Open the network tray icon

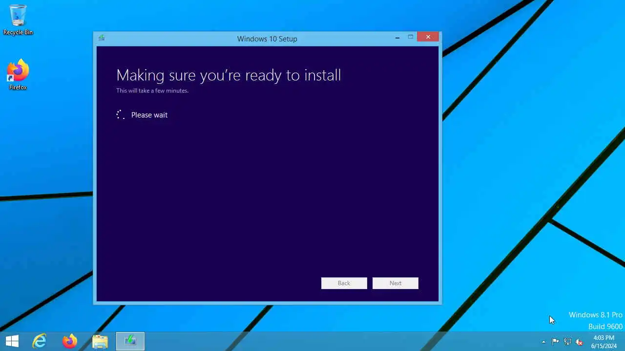click(567, 341)
